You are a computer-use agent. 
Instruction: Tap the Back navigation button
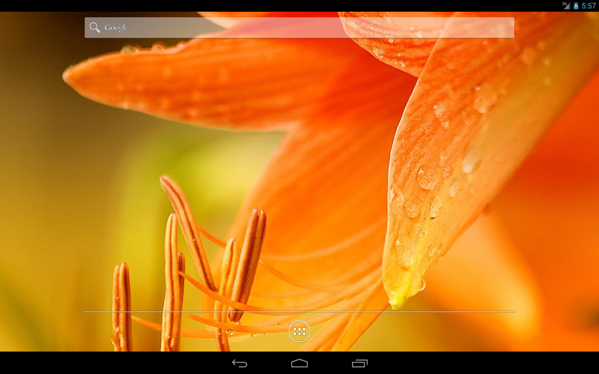(x=240, y=363)
